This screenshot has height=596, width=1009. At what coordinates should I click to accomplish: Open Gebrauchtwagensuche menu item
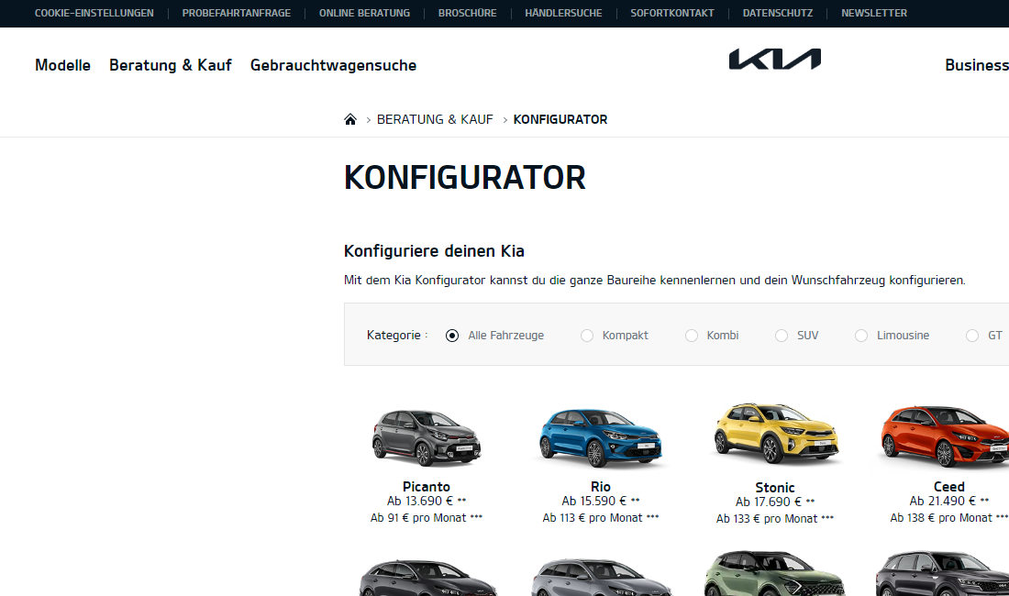(x=333, y=65)
